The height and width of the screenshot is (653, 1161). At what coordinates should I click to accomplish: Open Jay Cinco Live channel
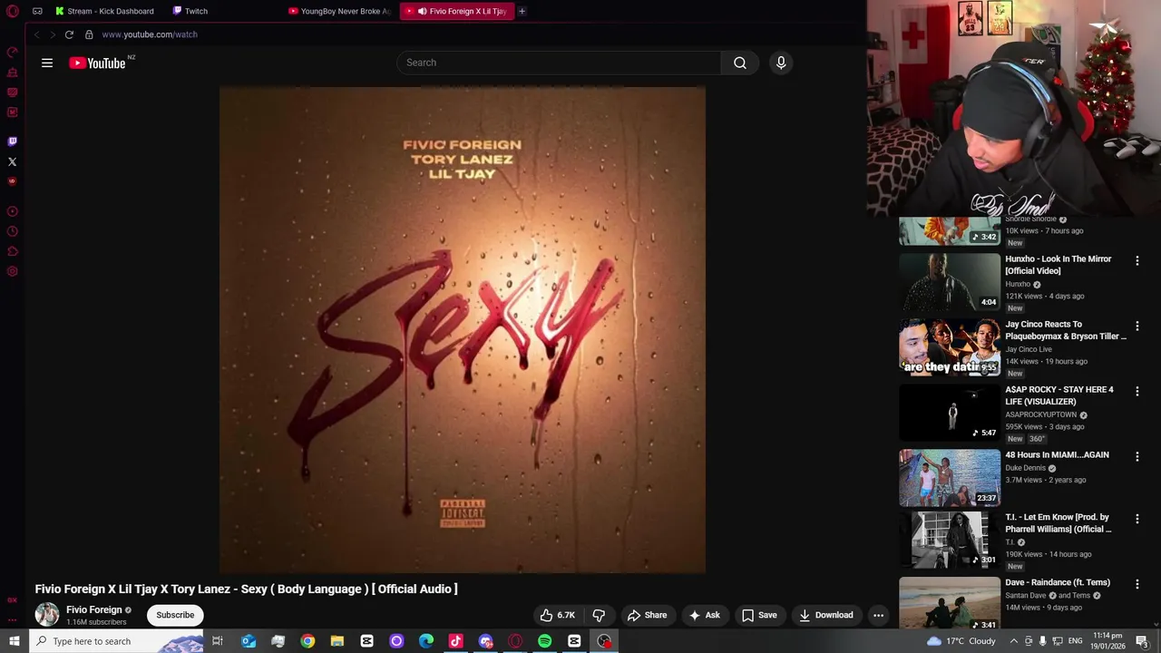(x=1029, y=349)
